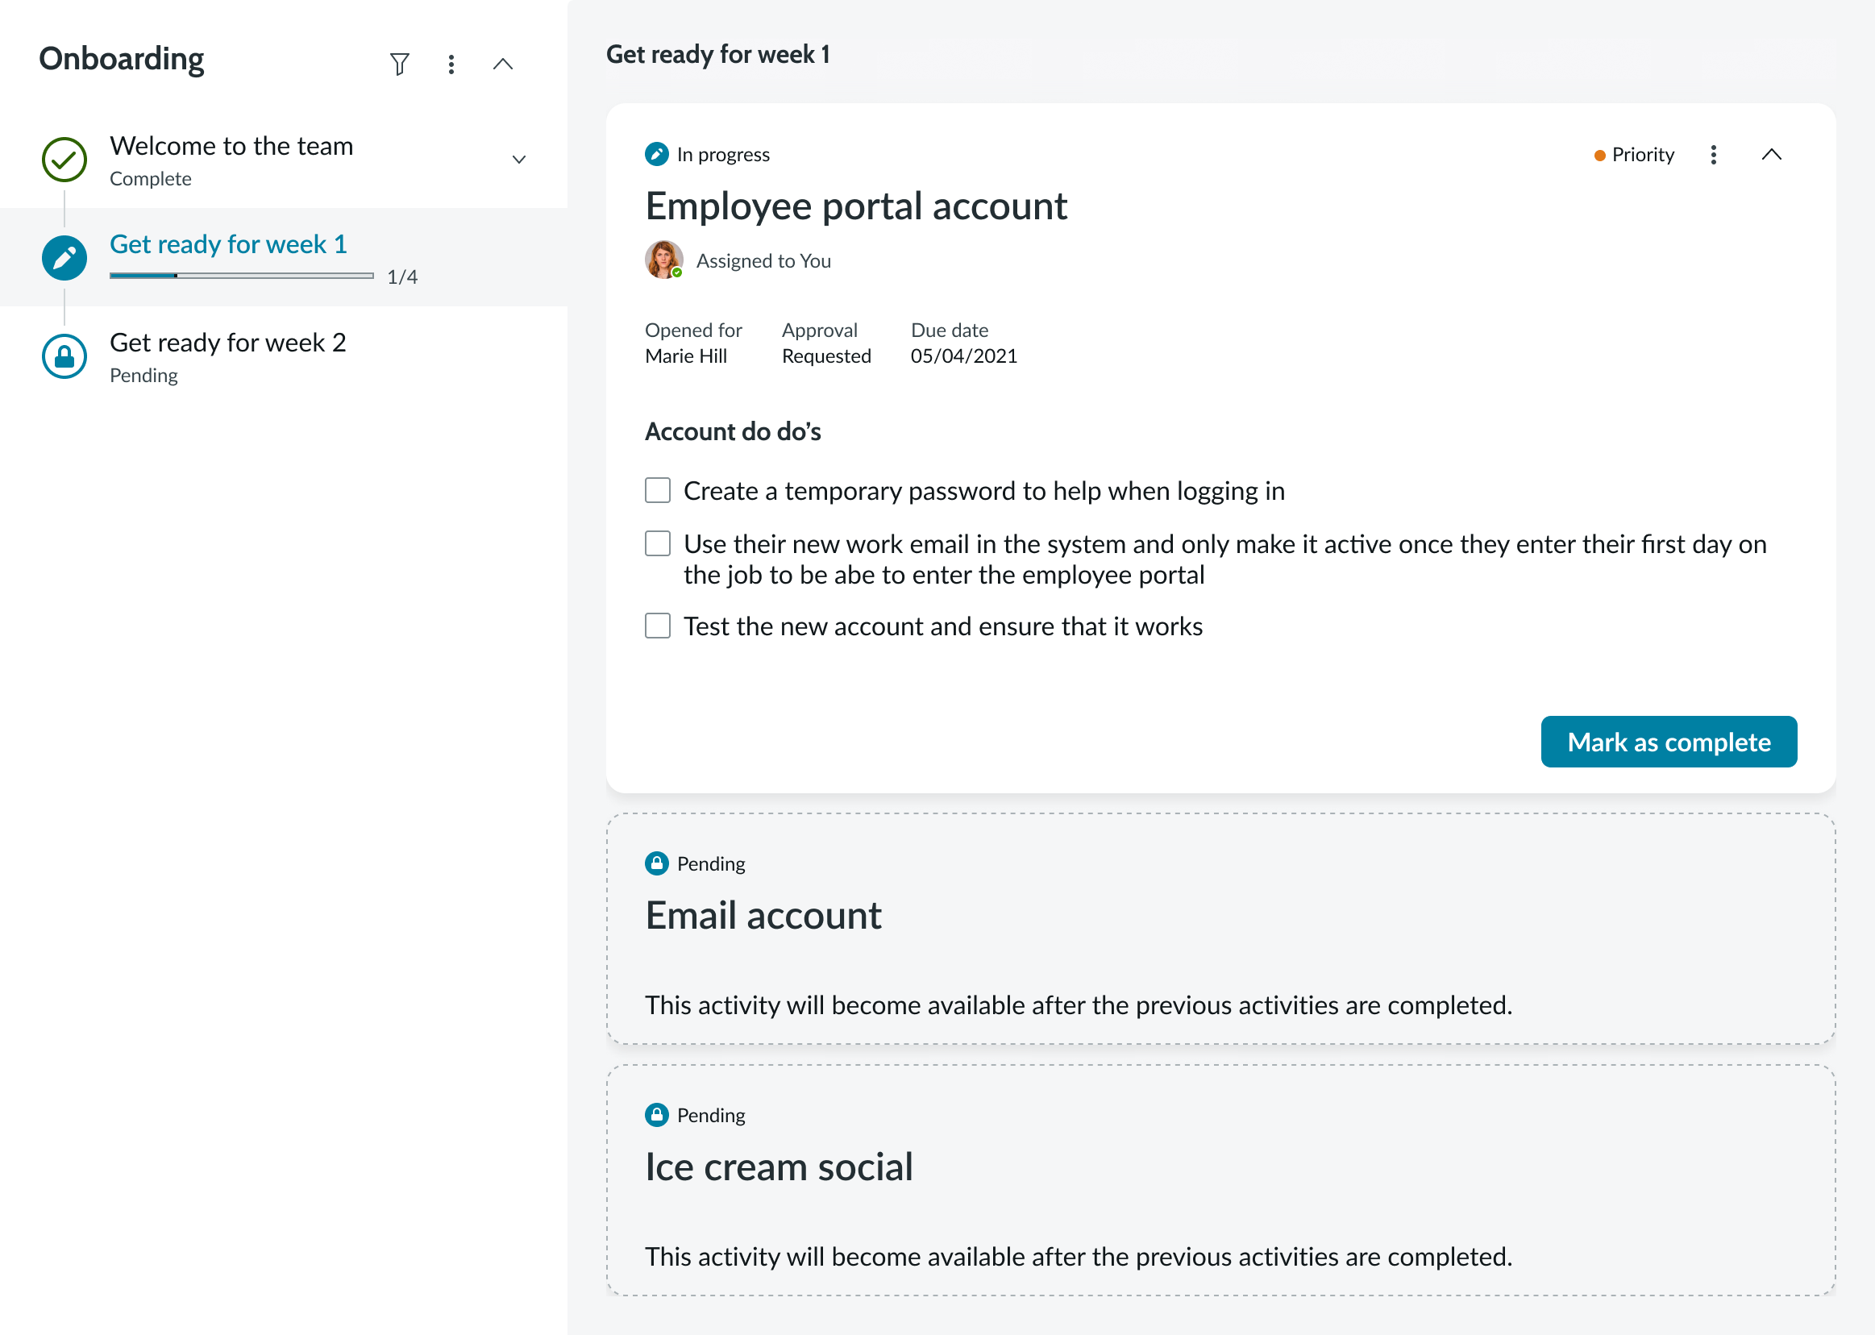1875x1335 pixels.
Task: Open Onboarding panel three-dot menu
Action: click(451, 64)
